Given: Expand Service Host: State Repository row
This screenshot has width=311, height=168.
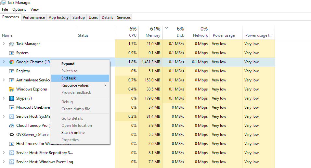Looking at the screenshot, I should (x=4, y=153).
